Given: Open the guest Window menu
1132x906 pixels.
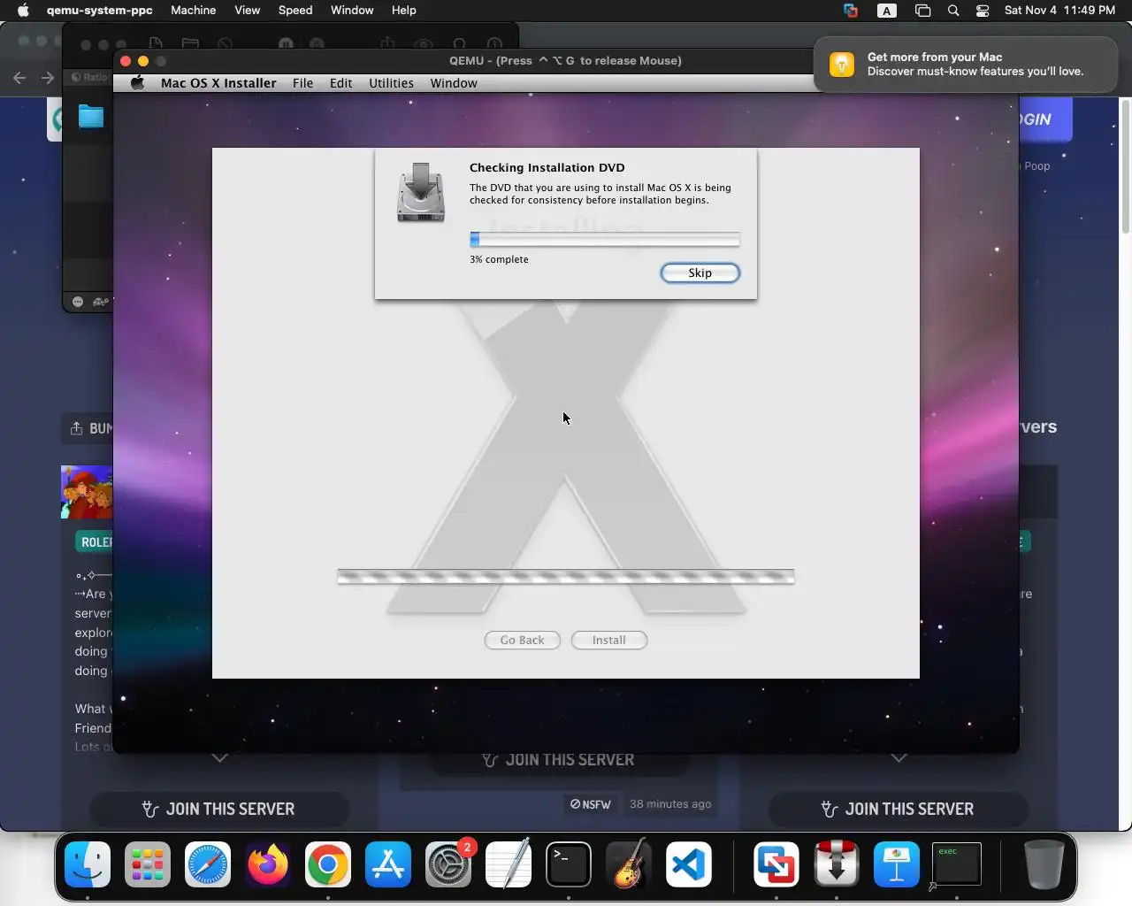Looking at the screenshot, I should point(454,83).
